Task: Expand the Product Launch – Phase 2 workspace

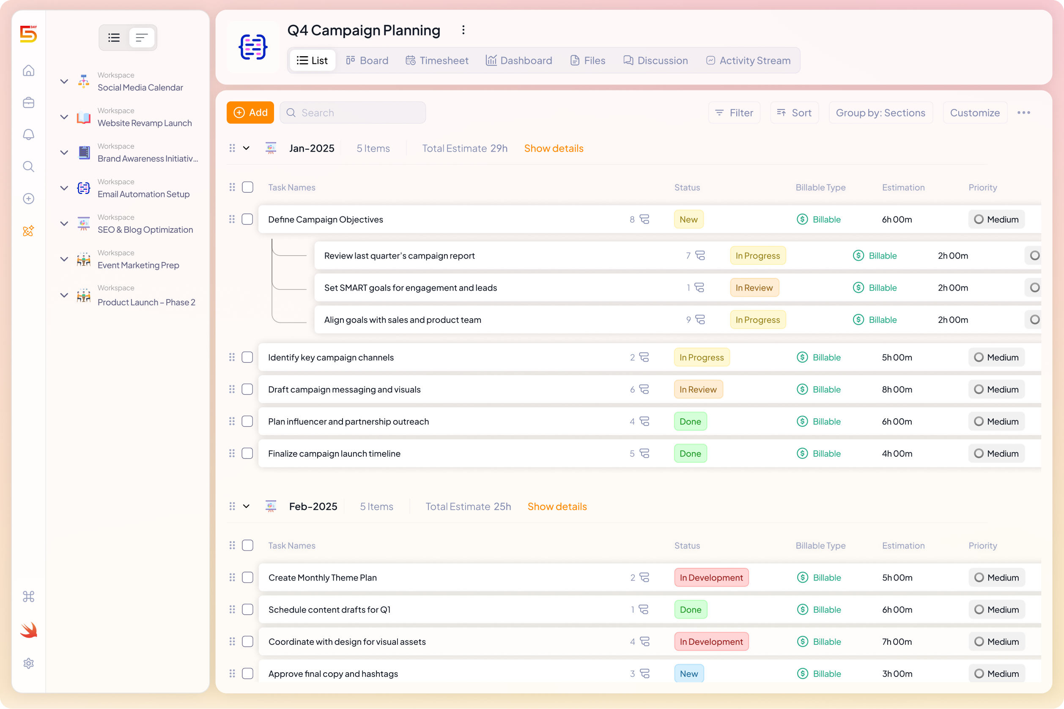Action: (x=64, y=295)
